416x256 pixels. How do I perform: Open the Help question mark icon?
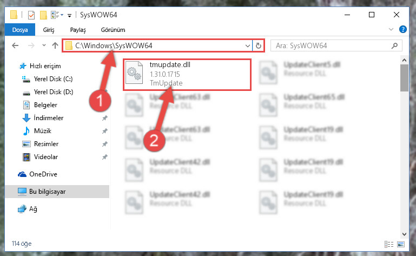click(402, 29)
